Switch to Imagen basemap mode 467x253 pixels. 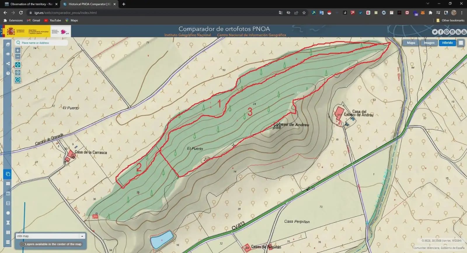tap(429, 43)
